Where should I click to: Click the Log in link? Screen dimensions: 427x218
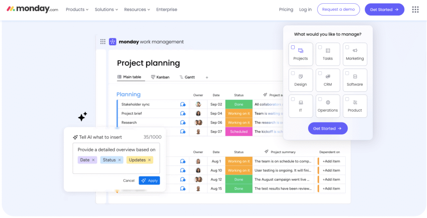click(x=305, y=10)
